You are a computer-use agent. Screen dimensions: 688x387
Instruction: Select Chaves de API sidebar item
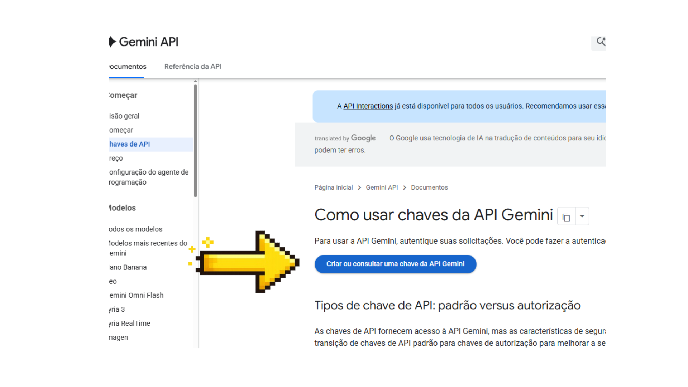(151, 144)
